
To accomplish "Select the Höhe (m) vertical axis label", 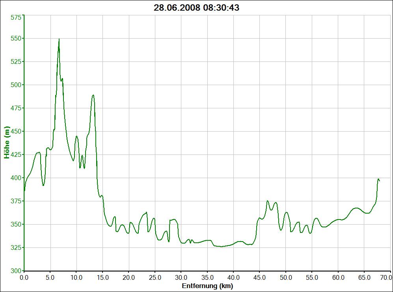I will point(7,143).
